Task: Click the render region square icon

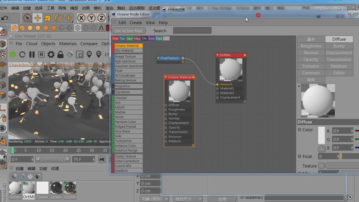Action: pyautogui.click(x=80, y=54)
